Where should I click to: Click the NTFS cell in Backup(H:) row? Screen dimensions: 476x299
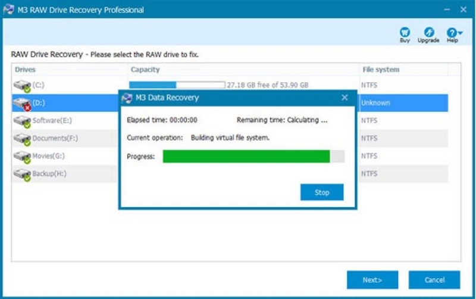[369, 174]
